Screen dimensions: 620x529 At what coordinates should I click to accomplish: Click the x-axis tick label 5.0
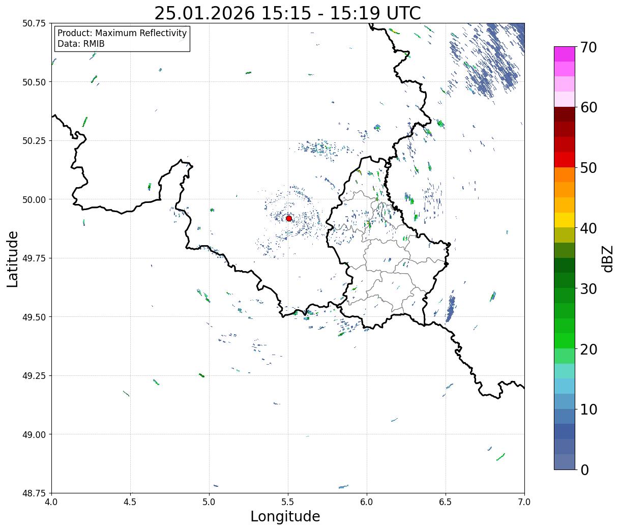tap(210, 502)
